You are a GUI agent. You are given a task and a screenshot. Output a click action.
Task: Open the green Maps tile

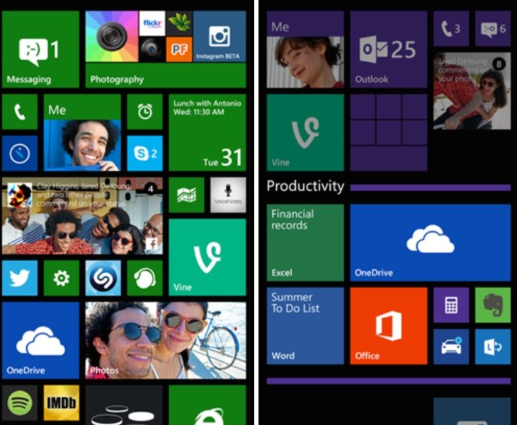pos(186,195)
